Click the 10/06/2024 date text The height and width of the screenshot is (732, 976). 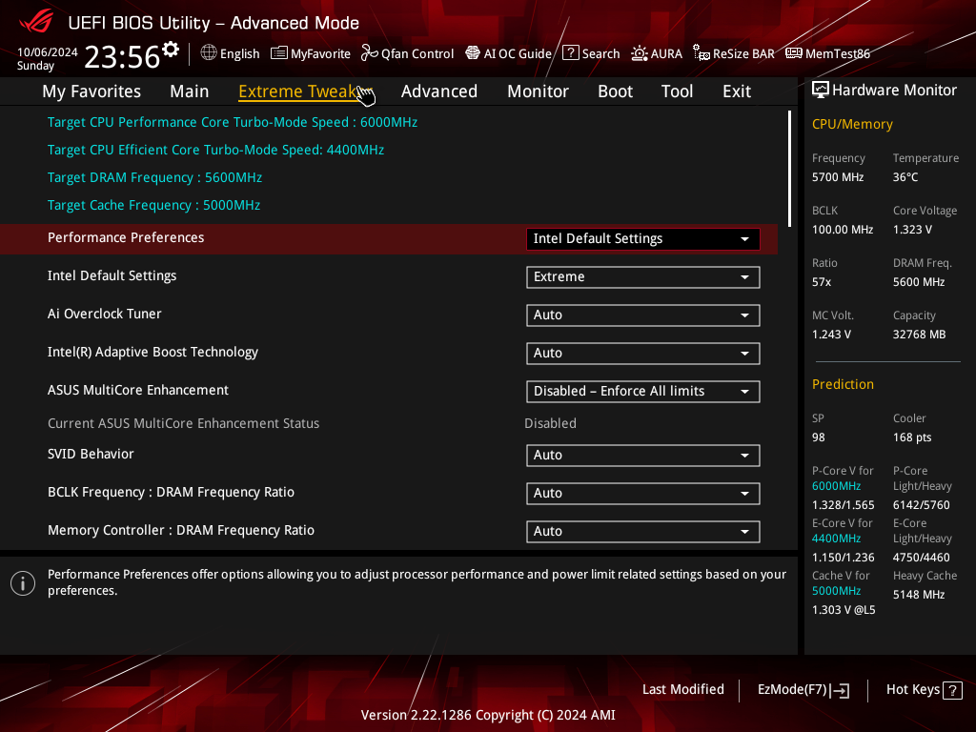tap(48, 52)
